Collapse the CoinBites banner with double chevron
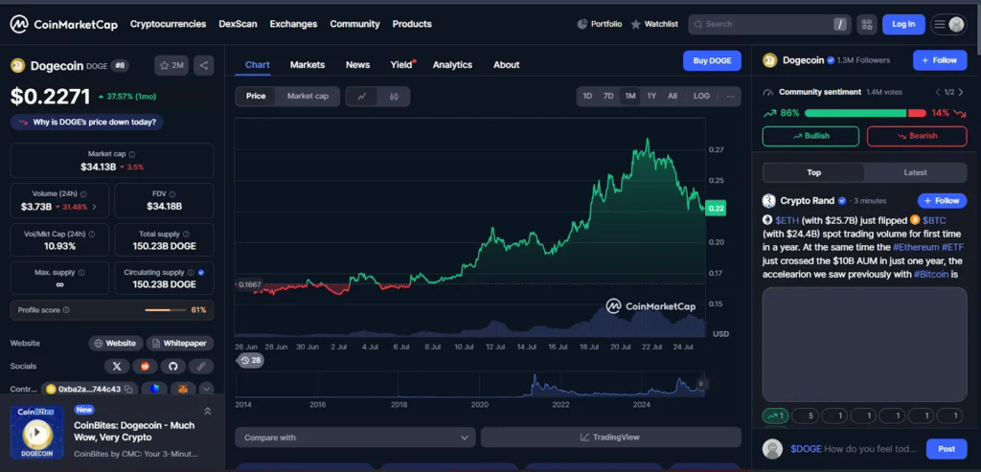Image resolution: width=981 pixels, height=472 pixels. [x=208, y=412]
